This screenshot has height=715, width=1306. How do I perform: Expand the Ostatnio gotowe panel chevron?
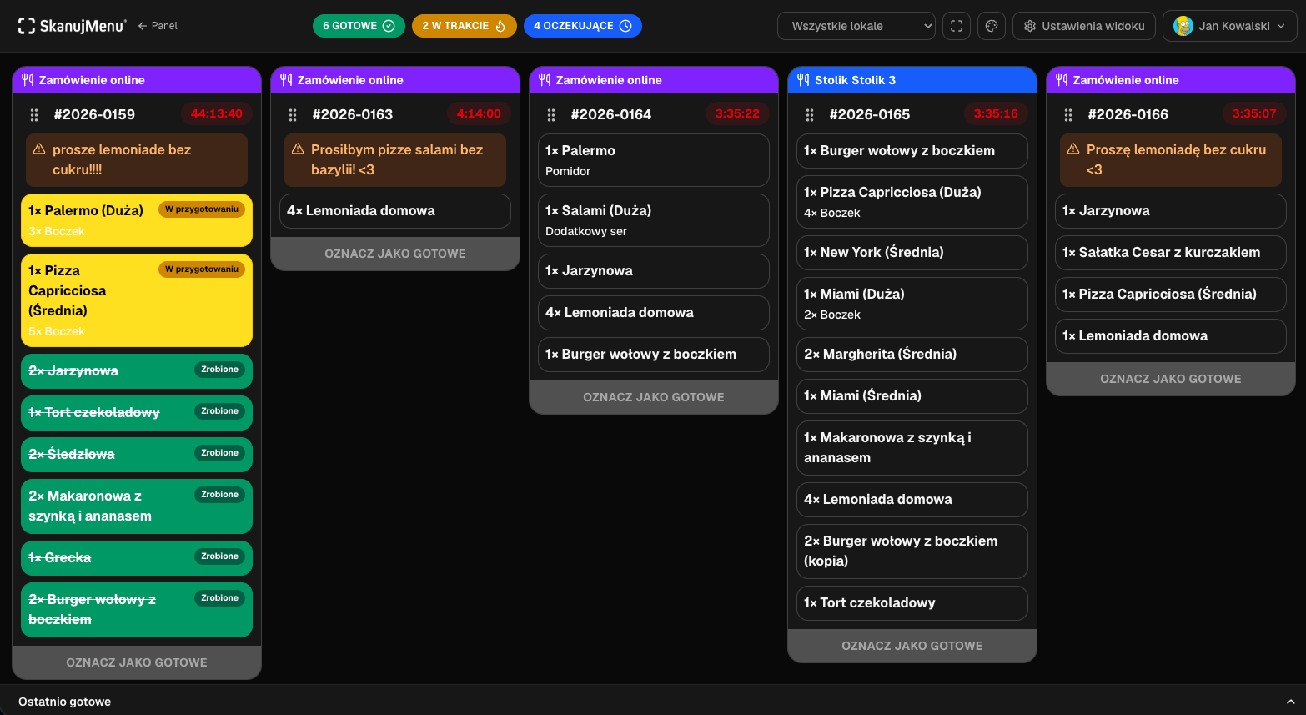pyautogui.click(x=1290, y=702)
